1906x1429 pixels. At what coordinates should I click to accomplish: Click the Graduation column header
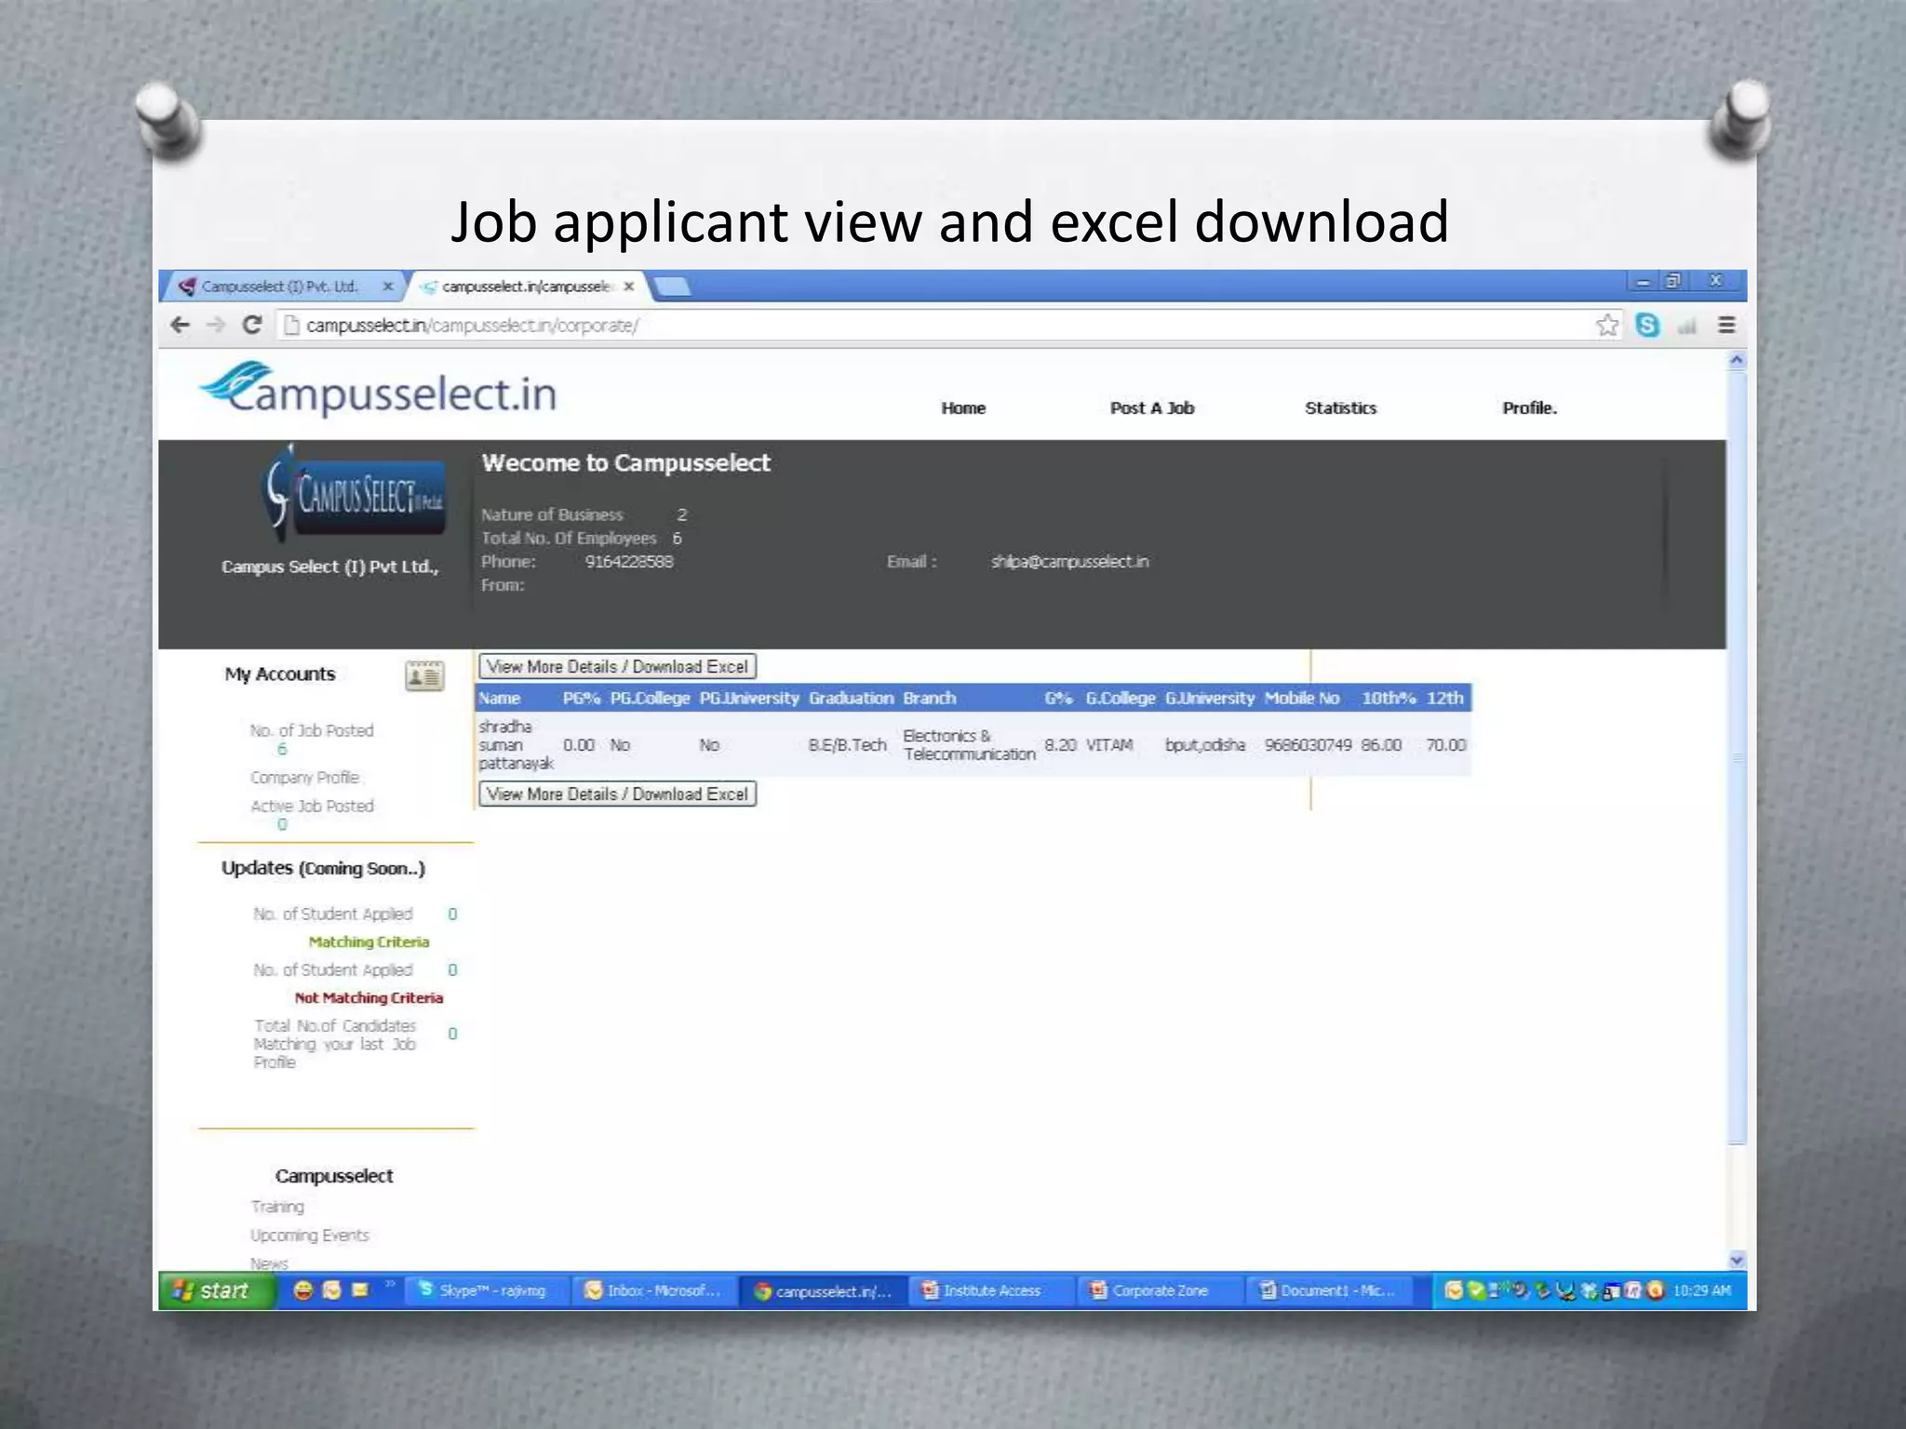pos(851,698)
